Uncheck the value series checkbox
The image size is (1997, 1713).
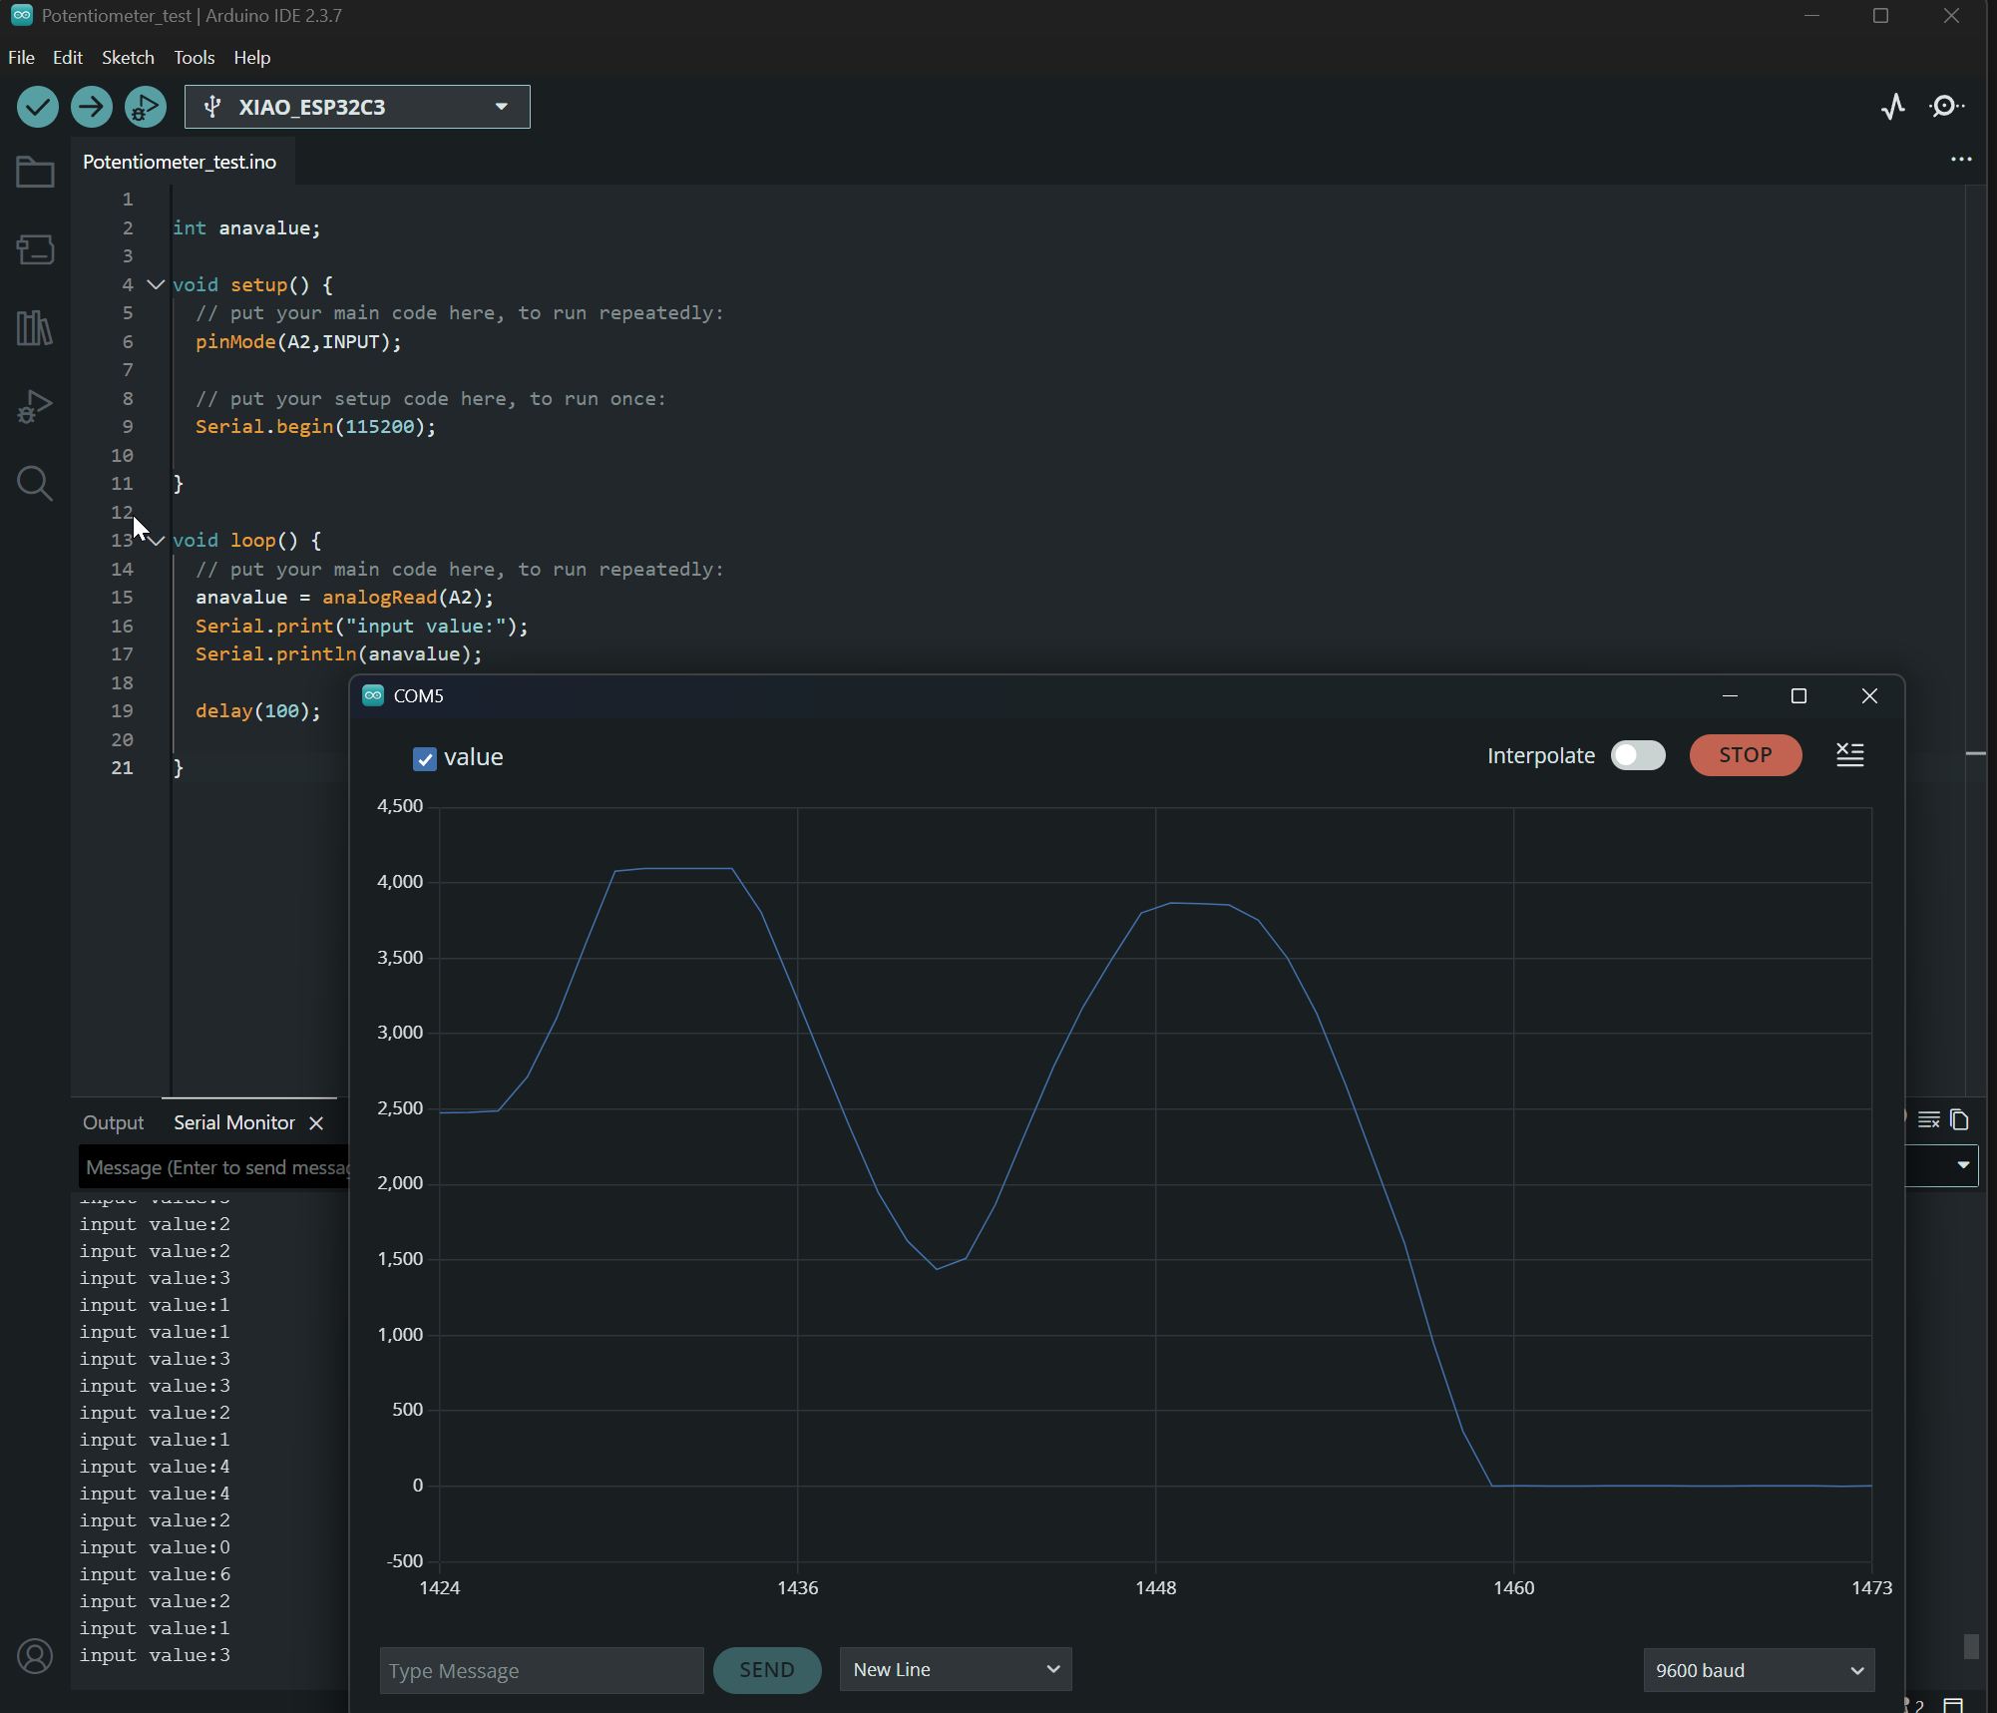point(425,758)
